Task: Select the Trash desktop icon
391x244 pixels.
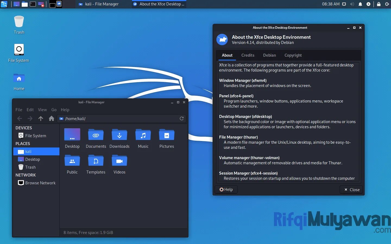Action: 19,25
